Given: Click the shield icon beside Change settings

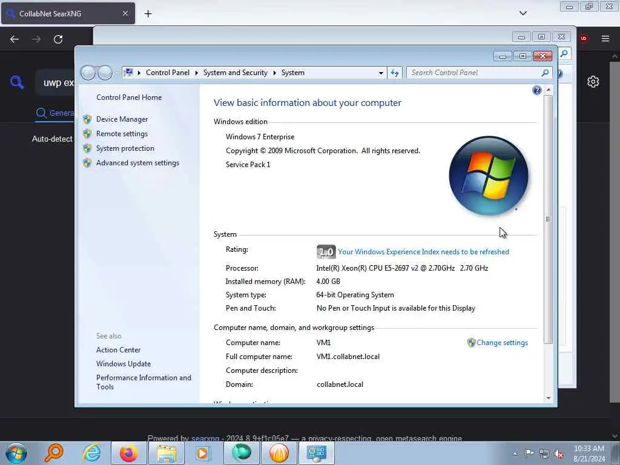Looking at the screenshot, I should [x=471, y=343].
